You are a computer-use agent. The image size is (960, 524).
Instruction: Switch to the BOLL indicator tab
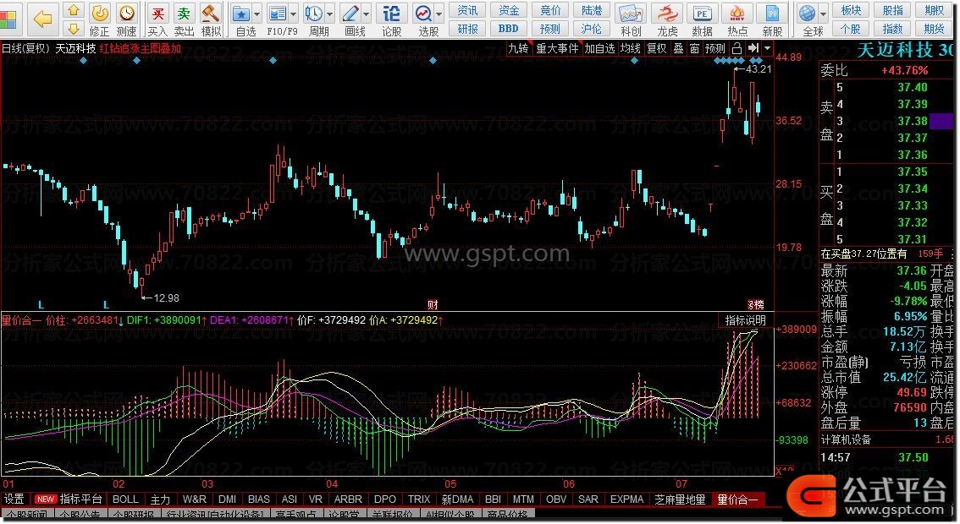click(x=125, y=499)
